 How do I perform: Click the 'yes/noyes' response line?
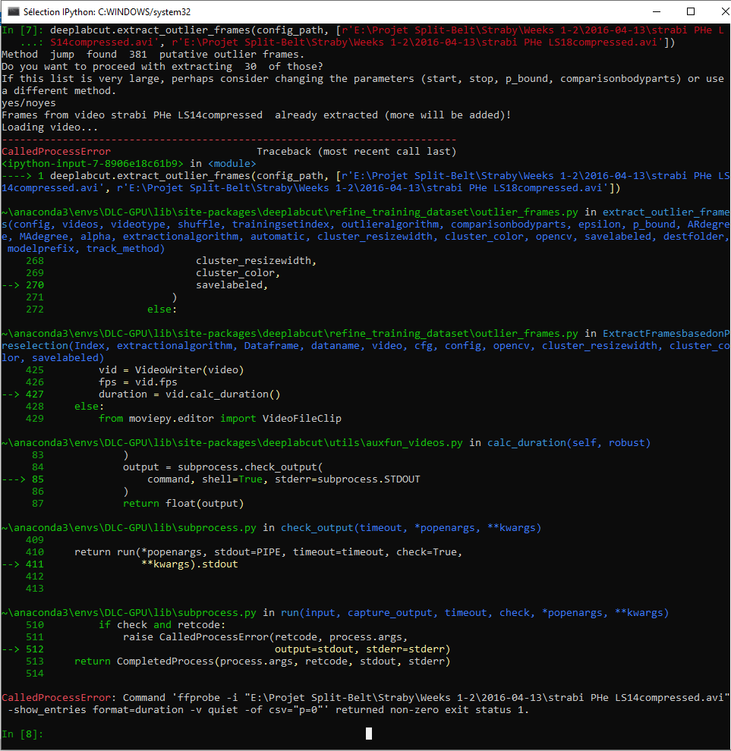click(29, 103)
